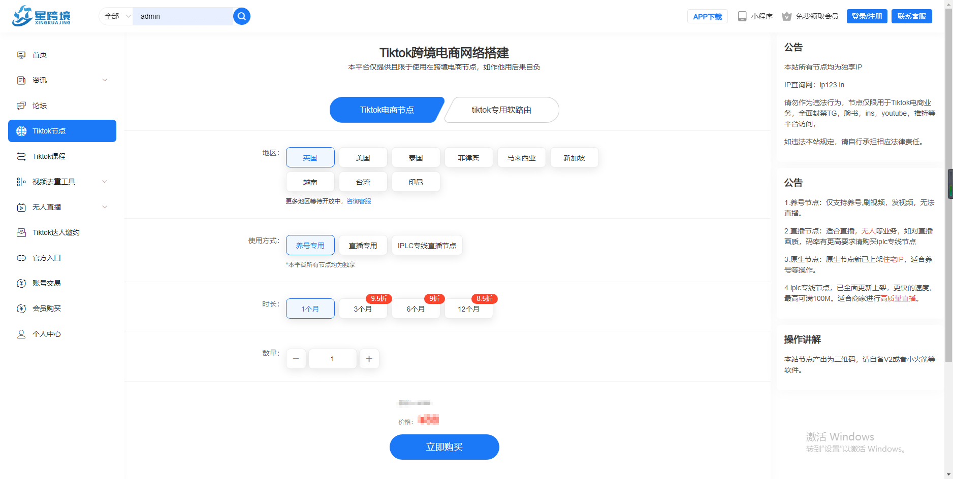Image resolution: width=953 pixels, height=479 pixels.
Task: Select the 12个月 duration
Action: click(x=469, y=309)
